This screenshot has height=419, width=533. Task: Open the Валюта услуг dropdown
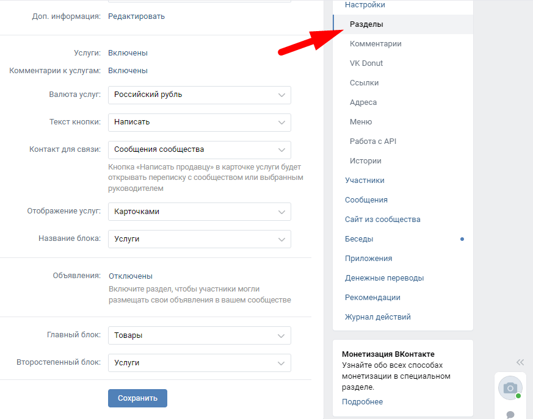[x=199, y=95]
